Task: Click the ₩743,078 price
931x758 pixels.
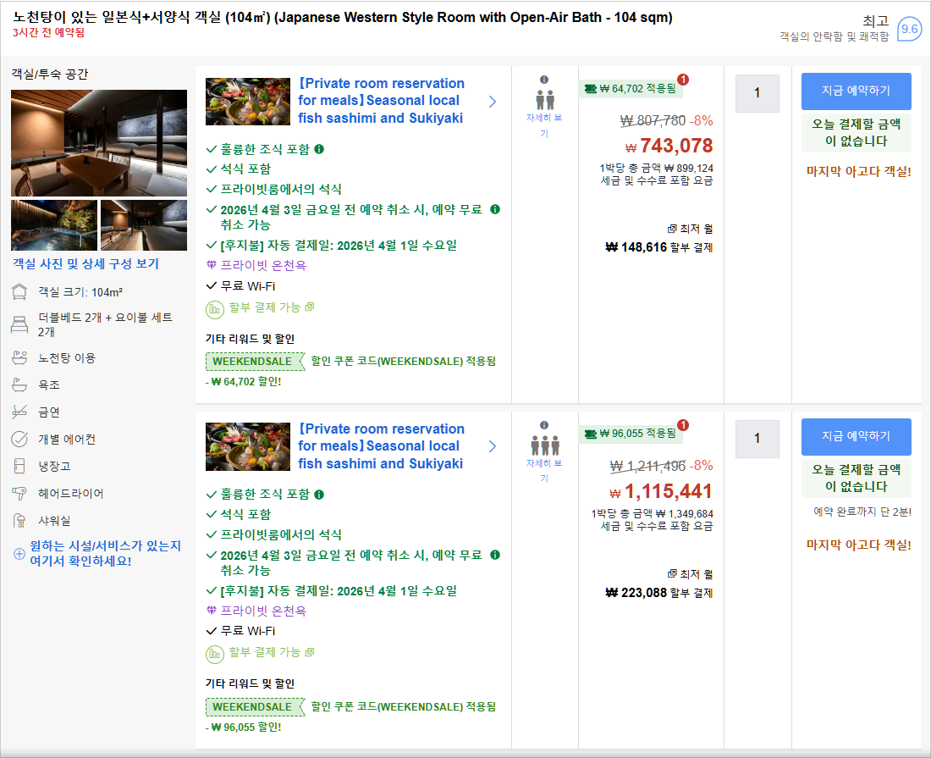Action: click(x=669, y=147)
